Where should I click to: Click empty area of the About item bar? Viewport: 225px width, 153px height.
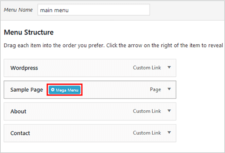point(79,111)
